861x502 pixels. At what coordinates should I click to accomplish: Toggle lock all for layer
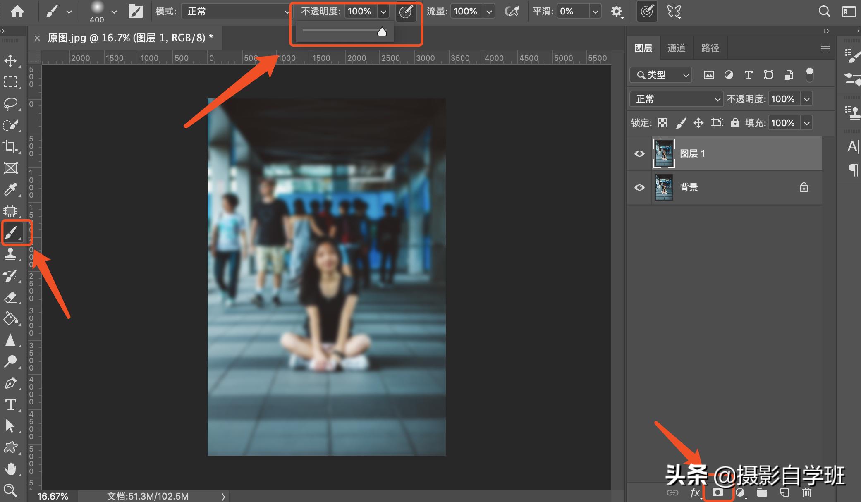click(735, 123)
